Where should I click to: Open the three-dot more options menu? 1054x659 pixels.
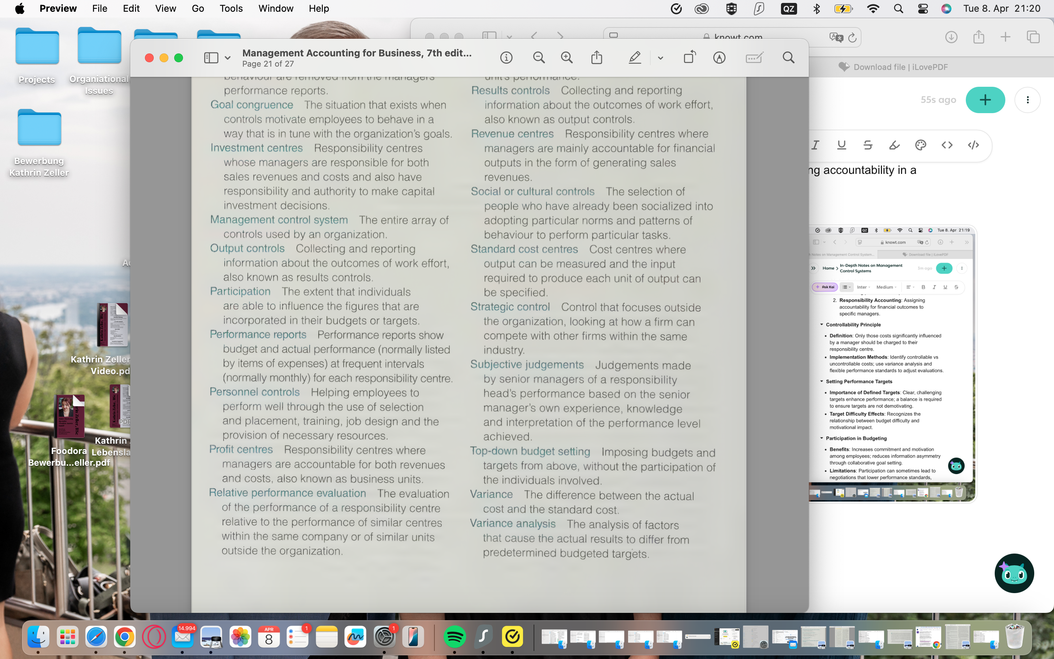[x=1027, y=100]
